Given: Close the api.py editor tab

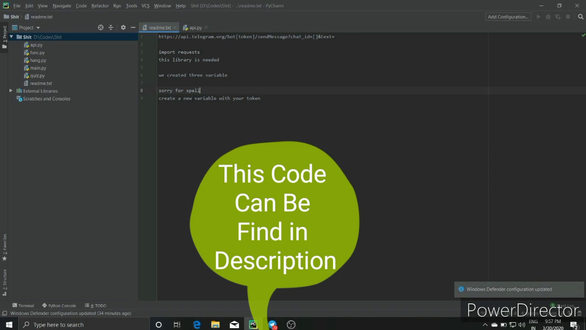Looking at the screenshot, I should (206, 27).
